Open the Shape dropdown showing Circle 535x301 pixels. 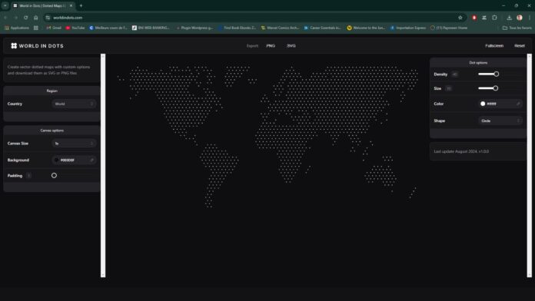pyautogui.click(x=500, y=121)
